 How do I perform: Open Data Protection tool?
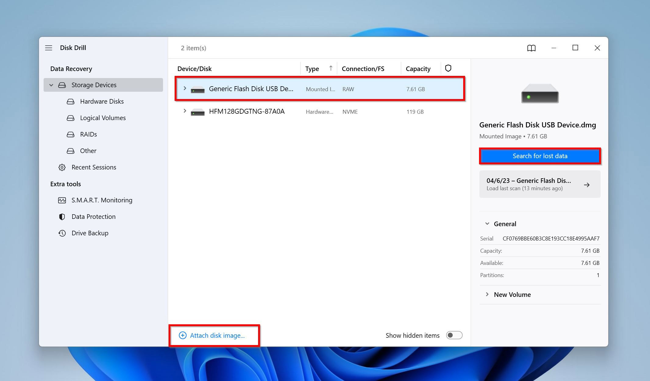[x=94, y=217]
